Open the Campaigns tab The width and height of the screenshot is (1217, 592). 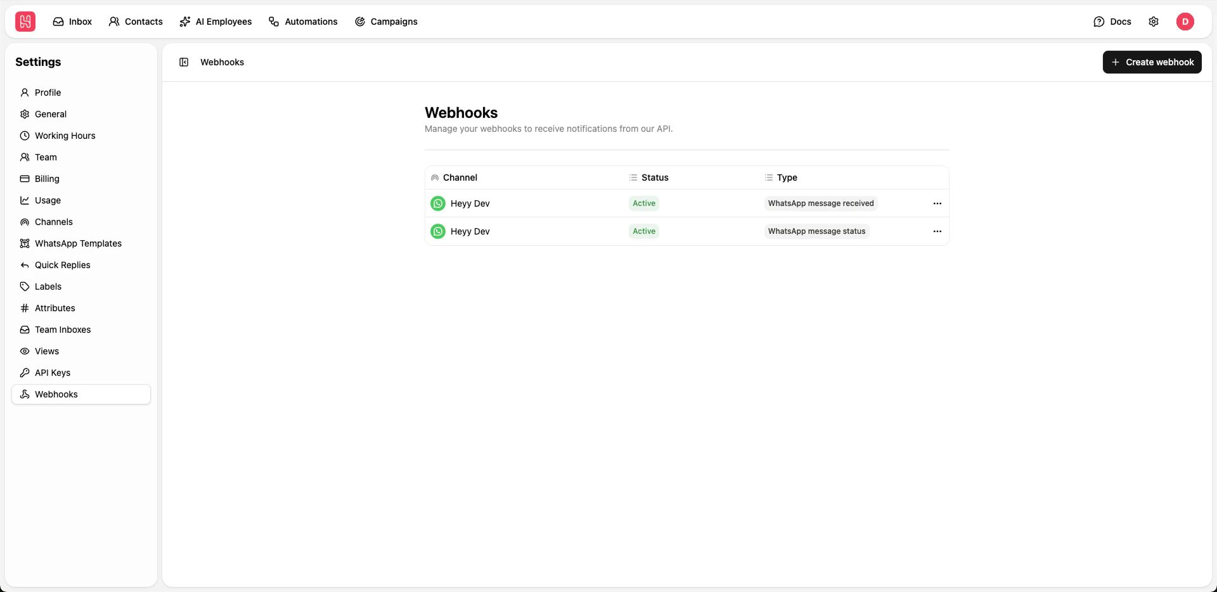pos(386,22)
